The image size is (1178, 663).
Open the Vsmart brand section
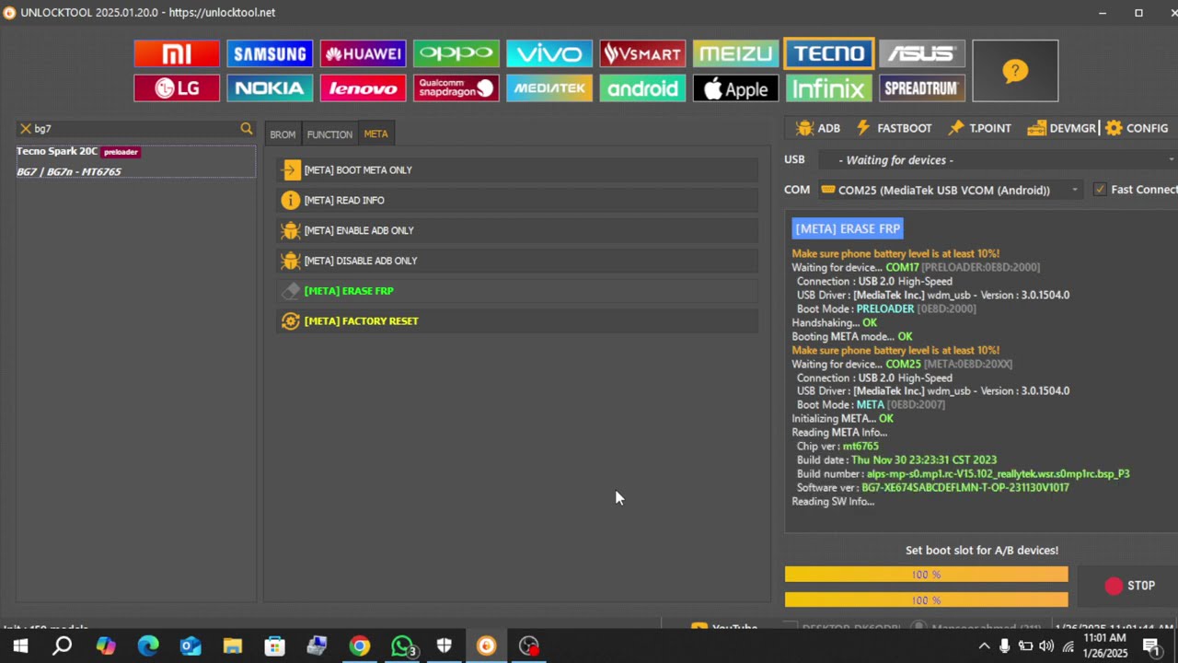coord(642,53)
